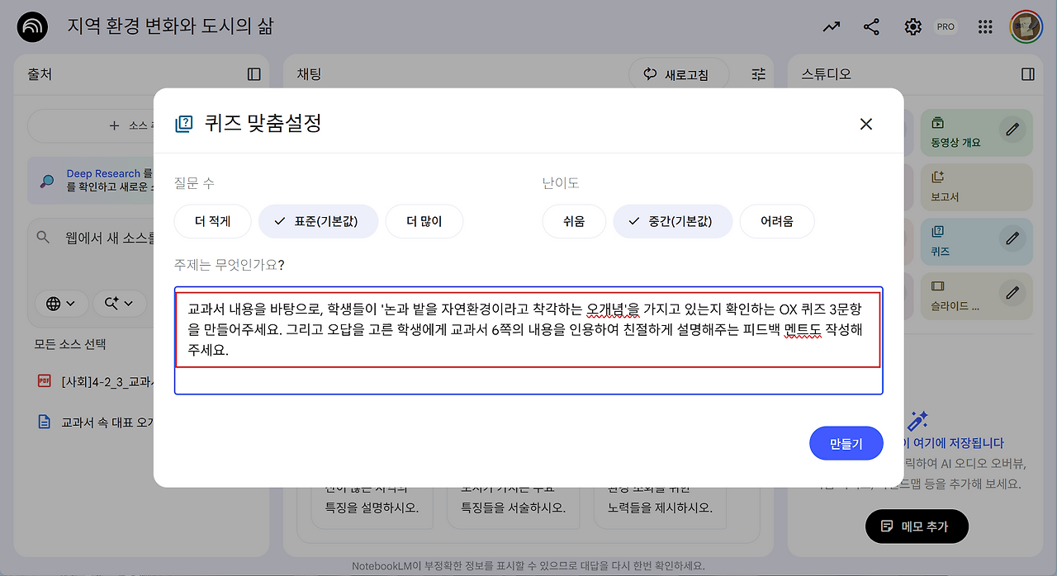Click the quiz dialog title icon
Image resolution: width=1057 pixels, height=576 pixels.
[x=183, y=124]
